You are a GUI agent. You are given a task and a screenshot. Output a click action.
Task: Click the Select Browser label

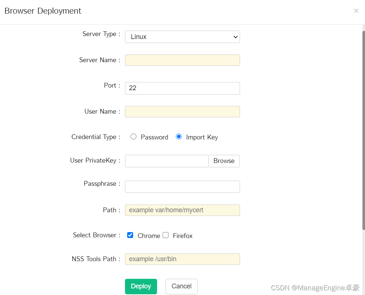pyautogui.click(x=97, y=235)
